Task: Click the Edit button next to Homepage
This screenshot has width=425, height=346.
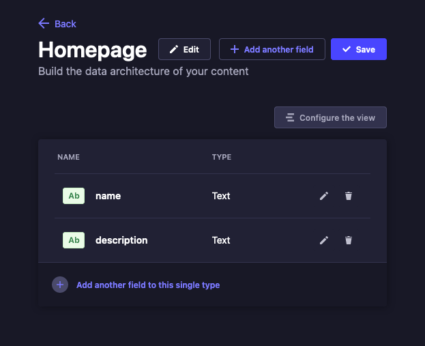Action: coord(184,49)
